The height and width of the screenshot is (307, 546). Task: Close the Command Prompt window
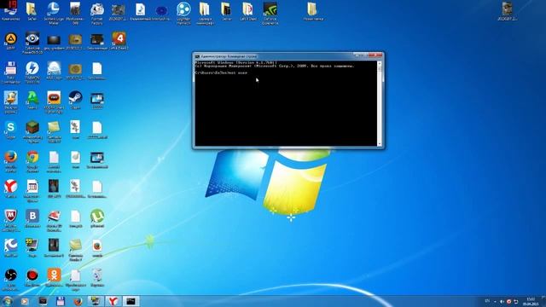[x=375, y=55]
